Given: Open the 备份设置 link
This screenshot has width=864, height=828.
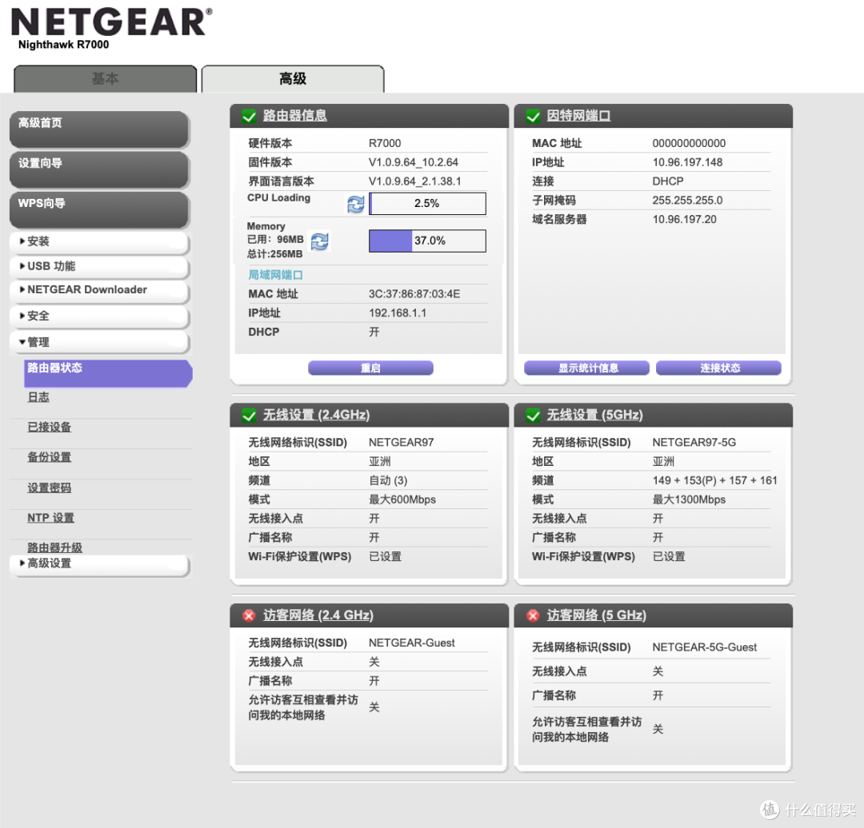Looking at the screenshot, I should point(50,457).
